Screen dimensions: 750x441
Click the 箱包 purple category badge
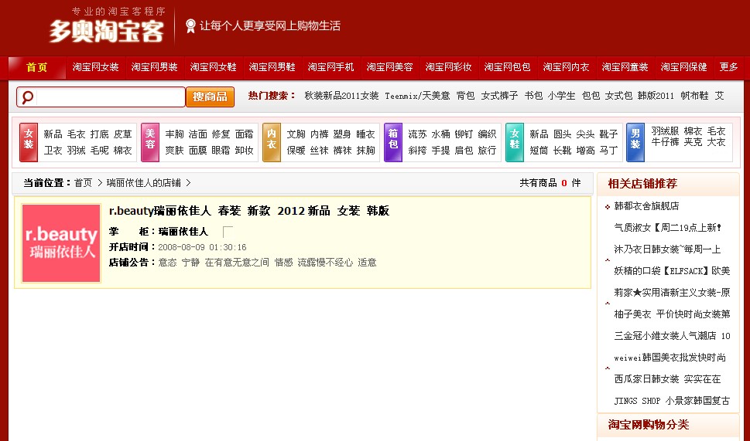(x=393, y=142)
